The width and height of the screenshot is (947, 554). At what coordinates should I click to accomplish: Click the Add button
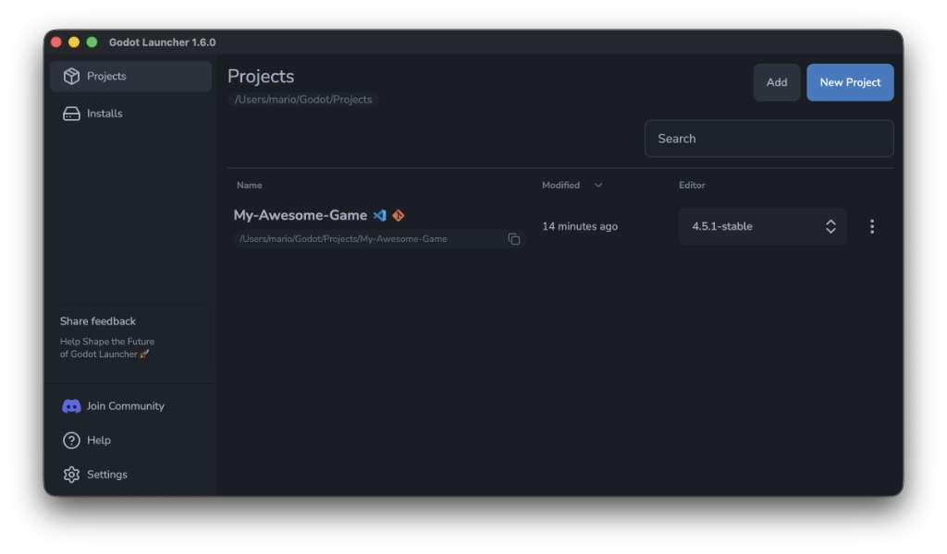776,82
